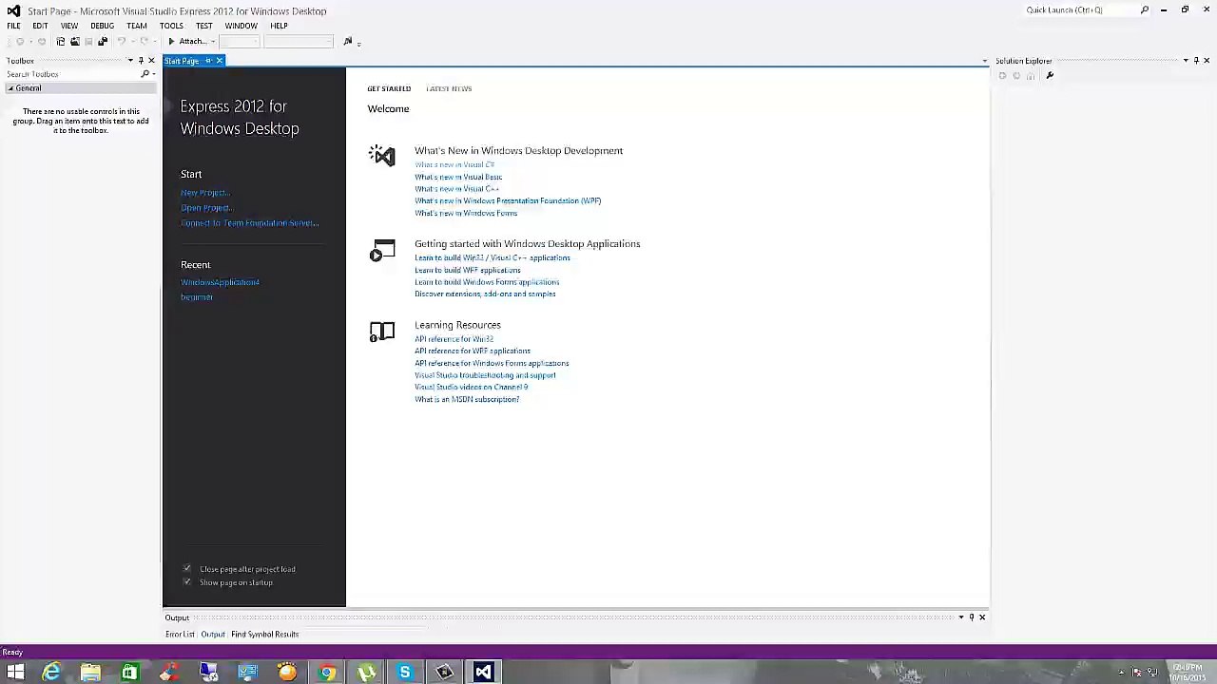This screenshot has width=1217, height=684.
Task: Expand the Attach button dropdown arrow
Action: point(213,42)
